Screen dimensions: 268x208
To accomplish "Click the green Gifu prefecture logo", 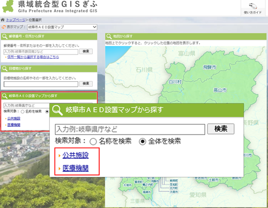I will coord(8,6).
